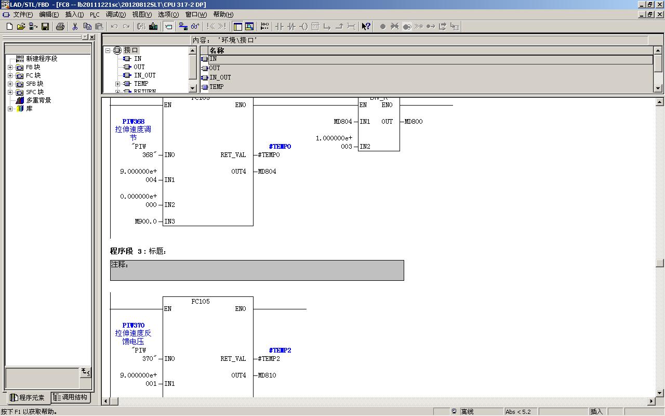665x416 pixels.
Task: Click the Open branch icon
Action: (x=327, y=27)
